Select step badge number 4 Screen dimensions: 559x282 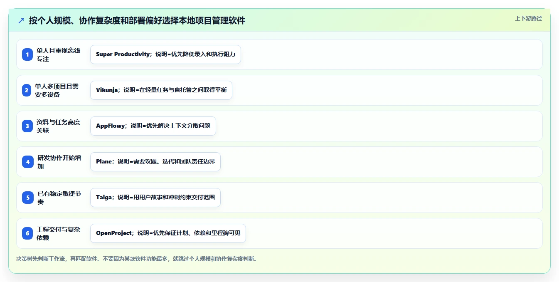click(x=28, y=162)
